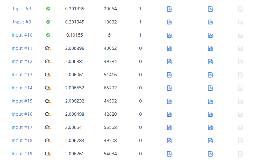Click first file icon in Input #18 row
Viewport: 257px width, 161px height.
(x=169, y=141)
